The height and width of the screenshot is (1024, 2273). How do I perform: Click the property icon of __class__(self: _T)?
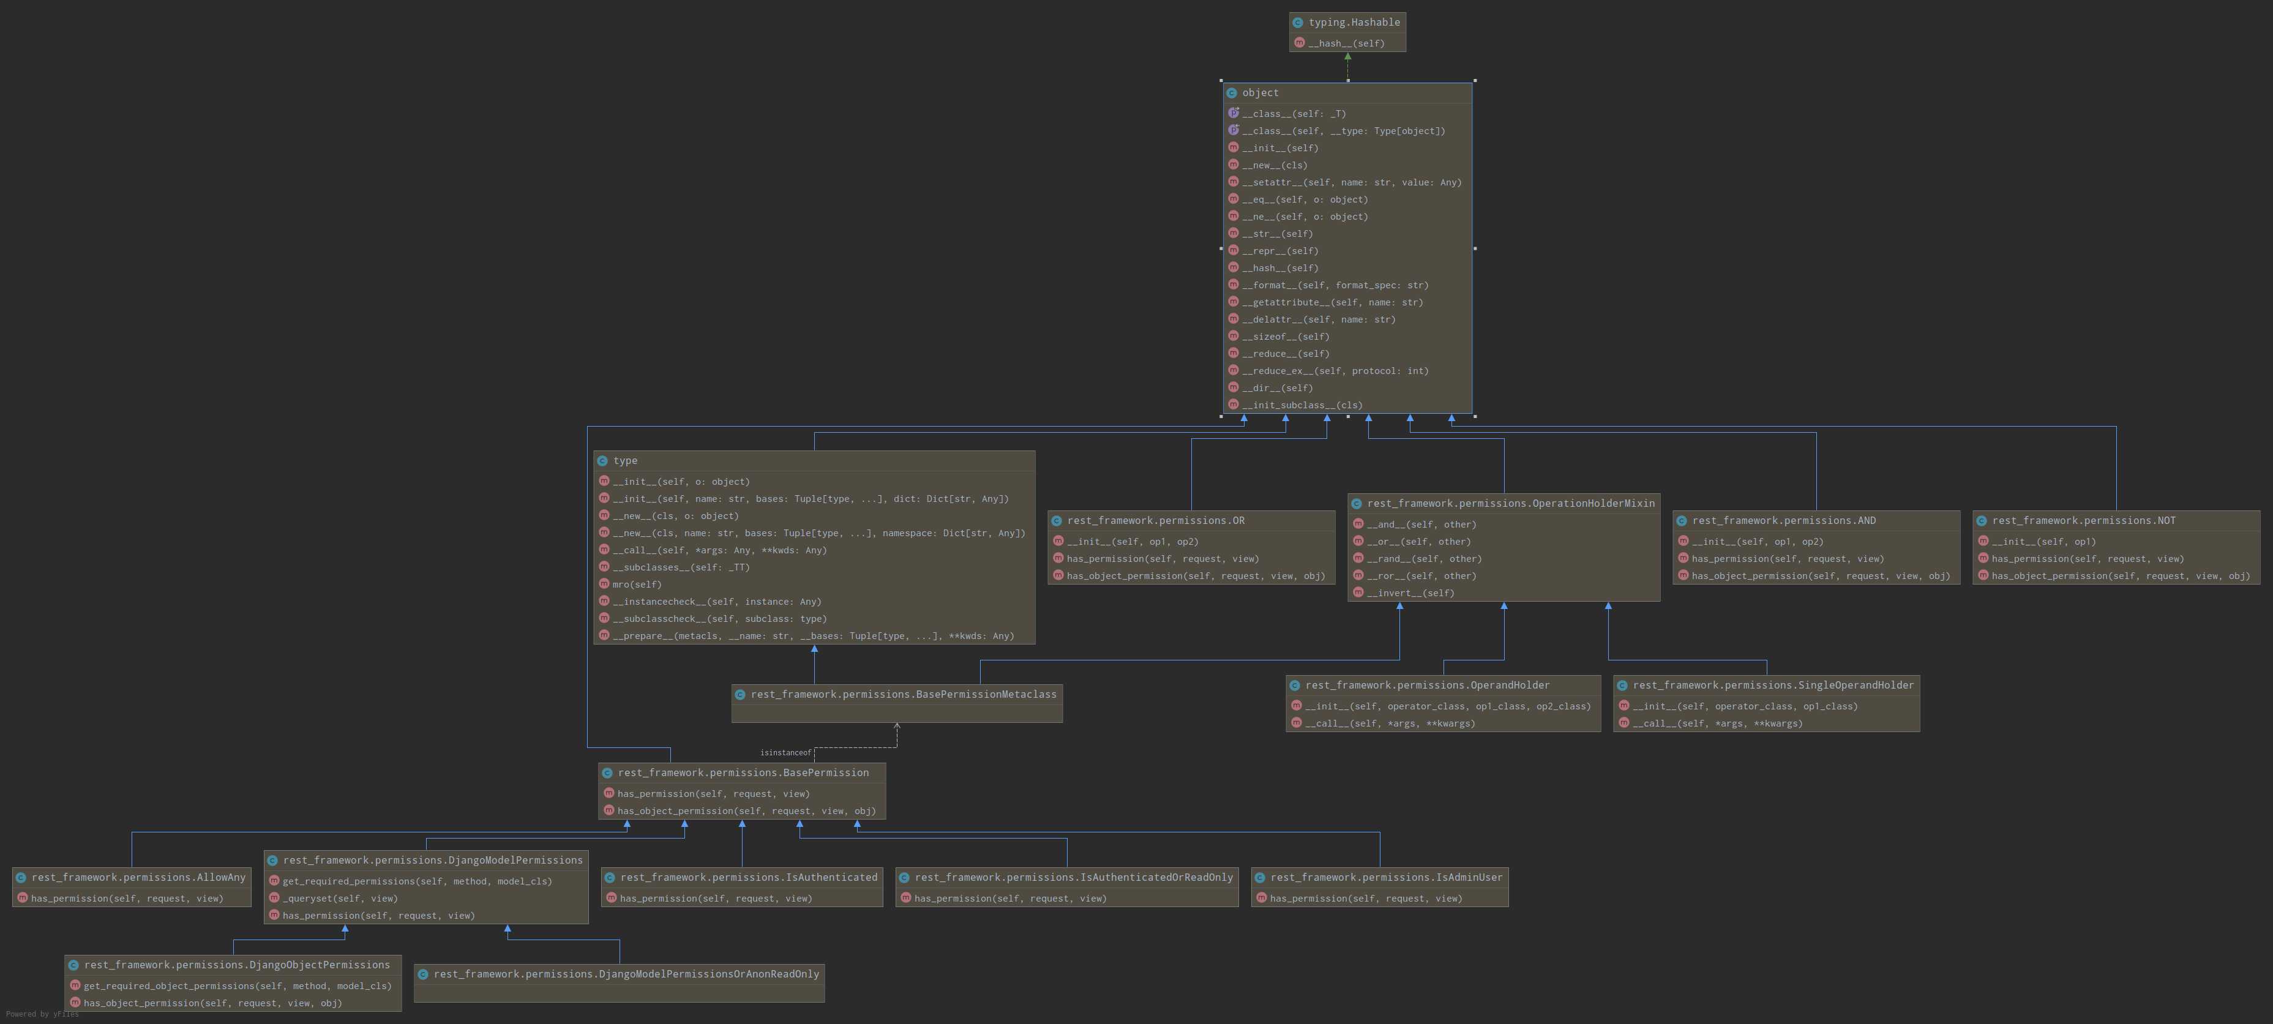click(x=1234, y=113)
